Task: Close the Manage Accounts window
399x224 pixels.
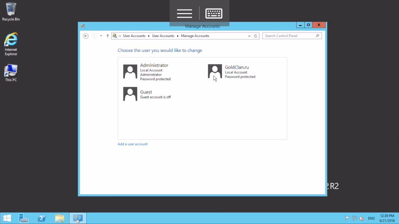Action: tap(319, 25)
